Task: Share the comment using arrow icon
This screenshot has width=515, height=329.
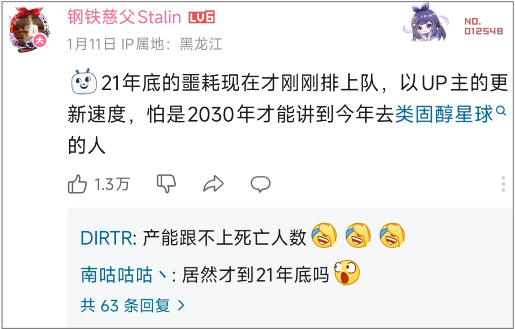Action: click(x=214, y=184)
